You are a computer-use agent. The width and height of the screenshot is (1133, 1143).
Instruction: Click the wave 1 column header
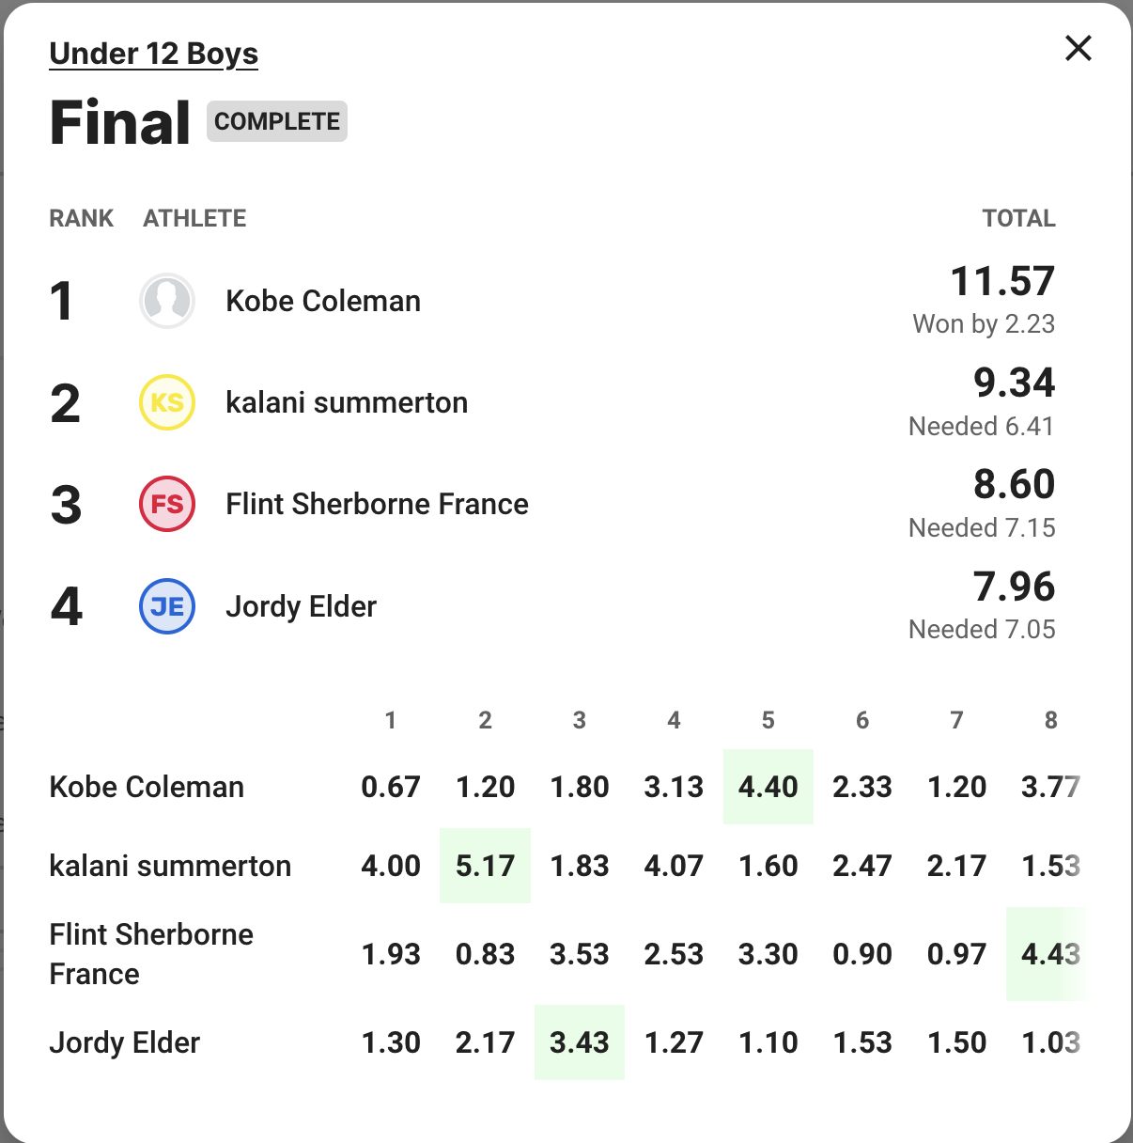[391, 720]
